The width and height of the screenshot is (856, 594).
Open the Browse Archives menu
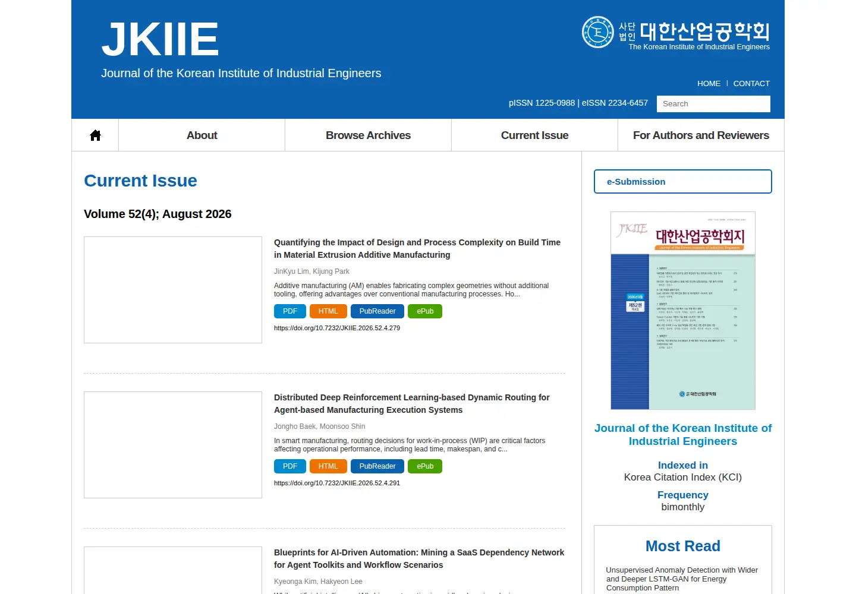click(x=369, y=135)
